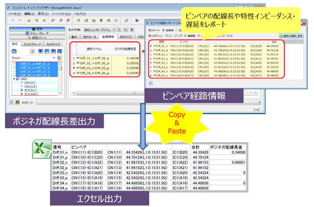Click the red-green icon left of メッセージ
Image resolution: width=314 pixels, height=207 pixels.
point(18,102)
